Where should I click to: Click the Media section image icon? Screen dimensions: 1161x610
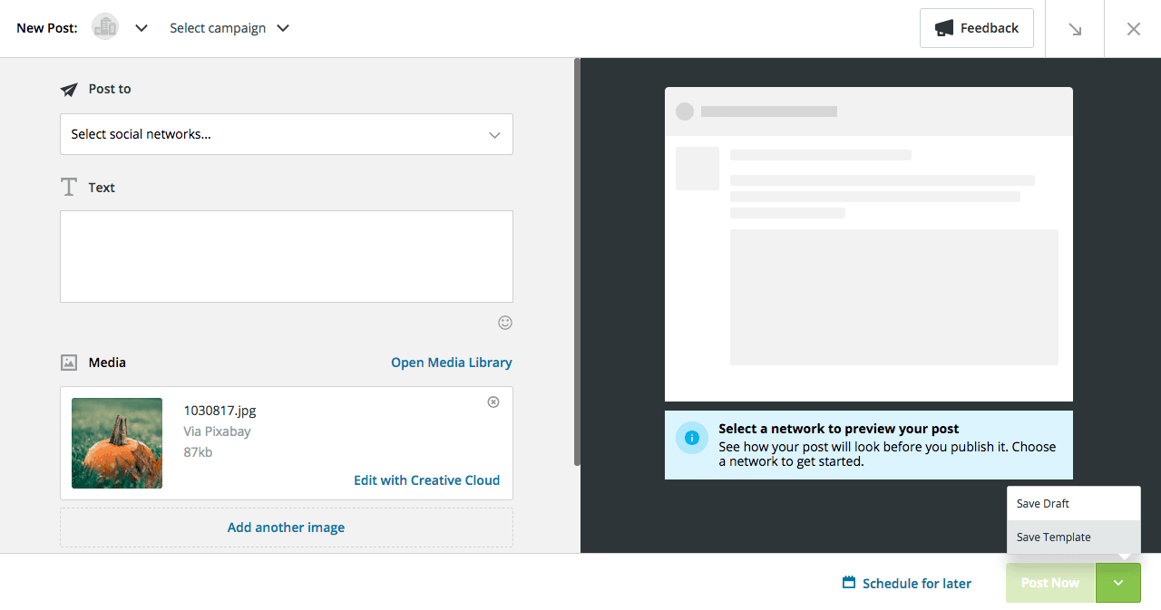tap(70, 362)
